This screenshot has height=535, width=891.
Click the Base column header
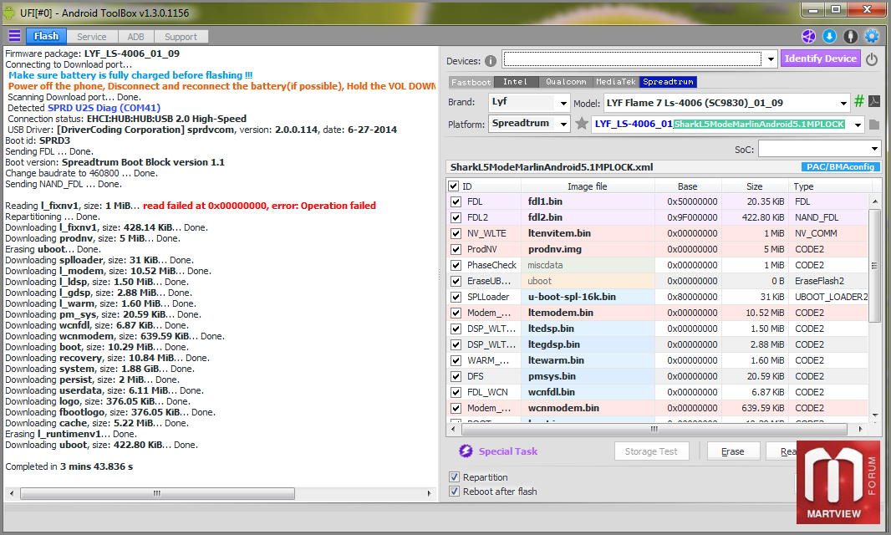(688, 186)
